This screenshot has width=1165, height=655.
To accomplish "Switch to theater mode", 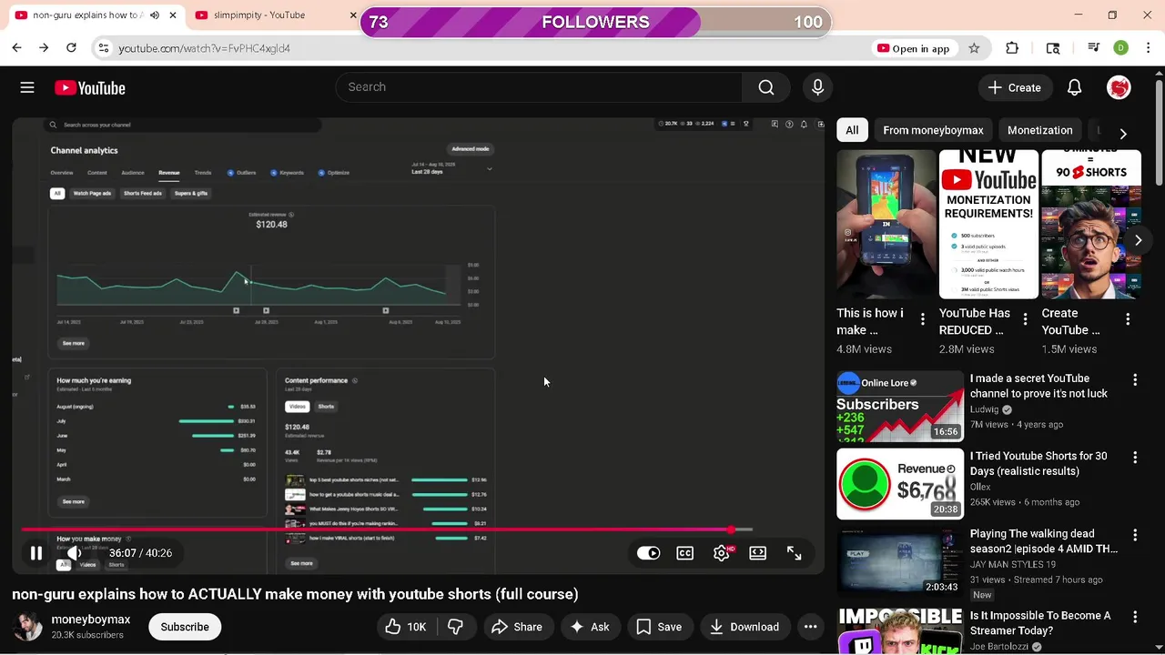I will click(x=757, y=553).
